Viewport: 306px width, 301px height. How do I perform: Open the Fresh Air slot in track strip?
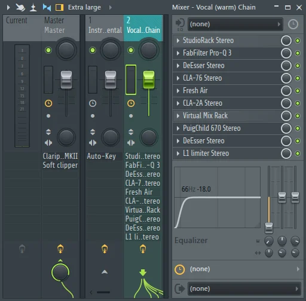[143, 192]
